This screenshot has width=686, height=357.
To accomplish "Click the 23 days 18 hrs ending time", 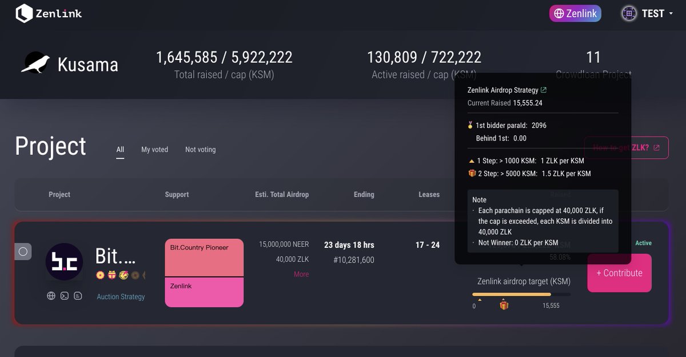I will pyautogui.click(x=349, y=245).
